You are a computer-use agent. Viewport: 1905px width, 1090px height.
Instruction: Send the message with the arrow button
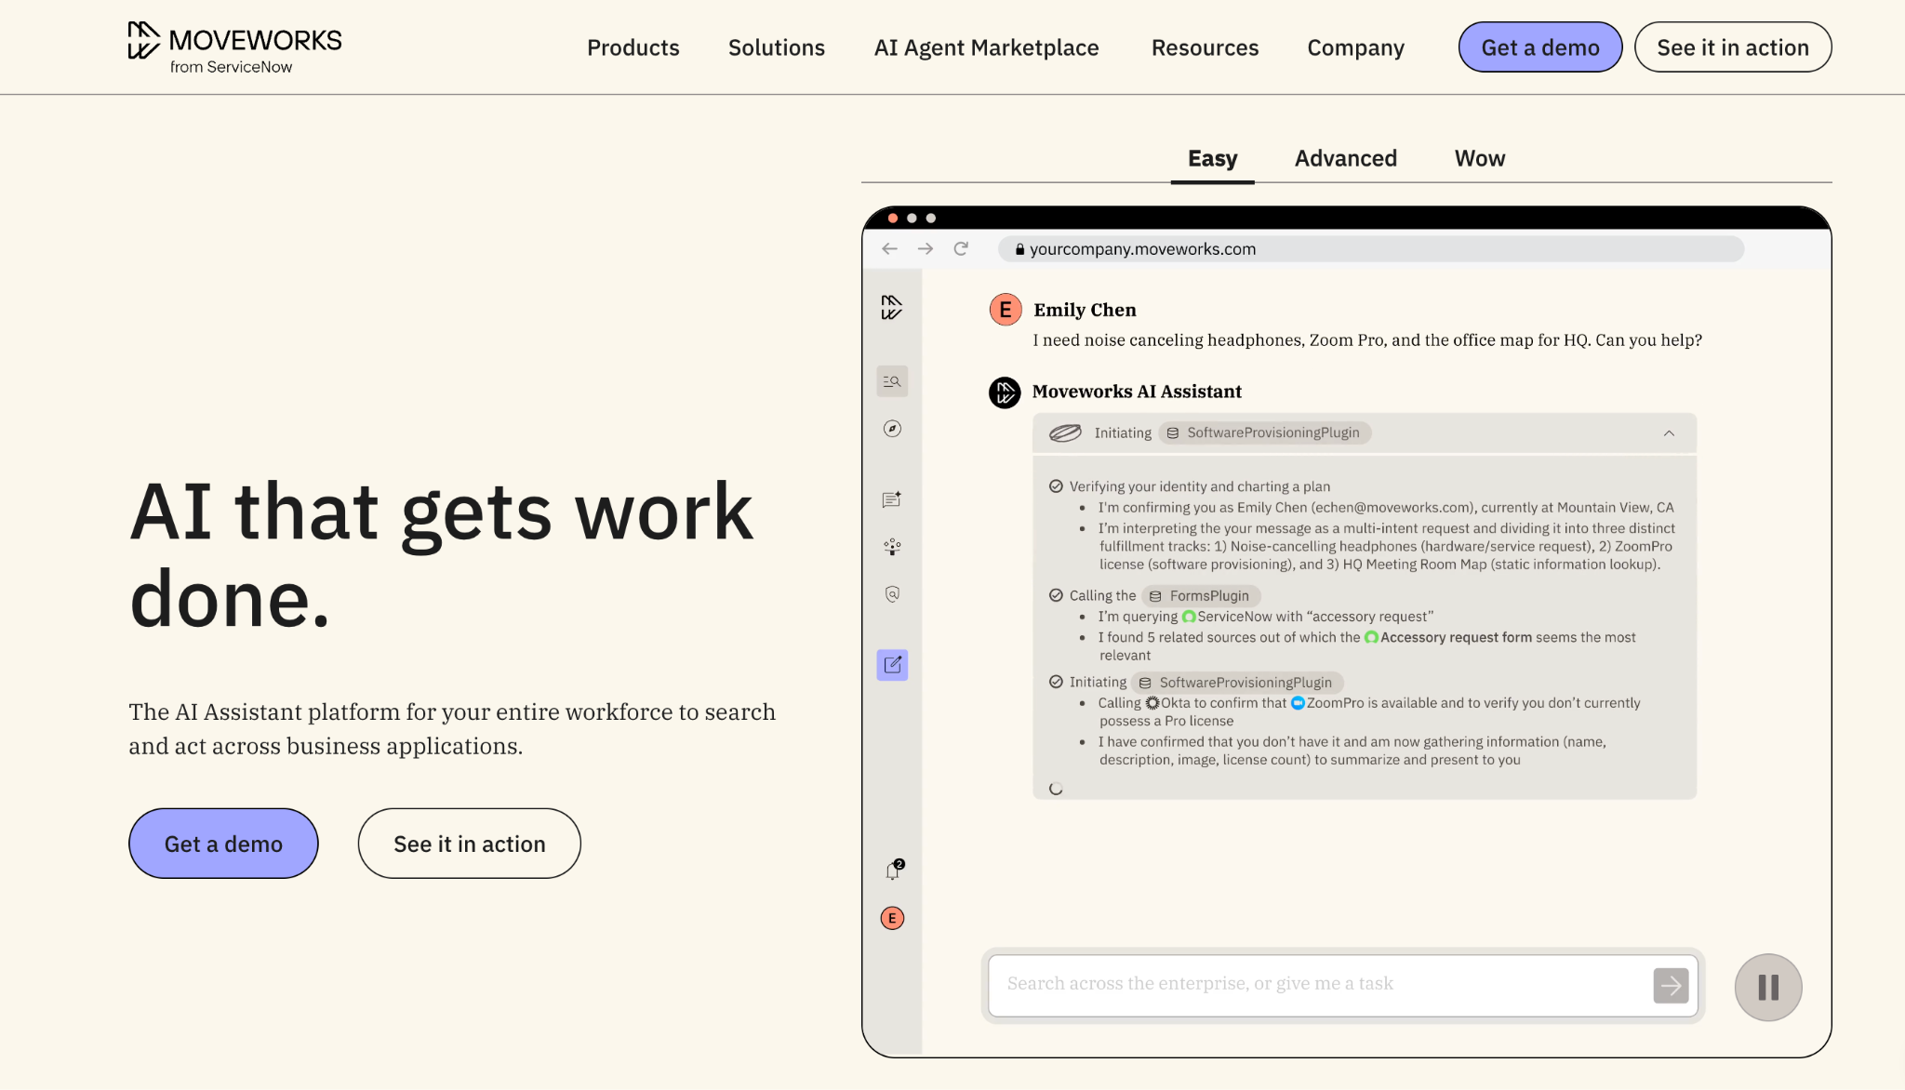coord(1671,986)
